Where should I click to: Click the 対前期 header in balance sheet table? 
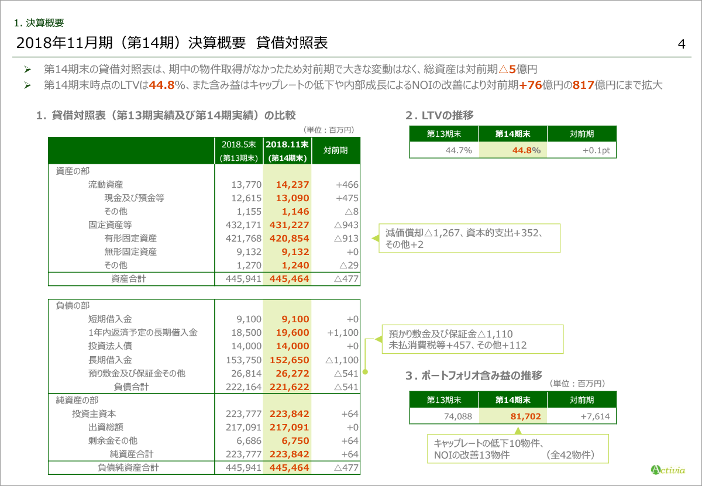pyautogui.click(x=336, y=151)
